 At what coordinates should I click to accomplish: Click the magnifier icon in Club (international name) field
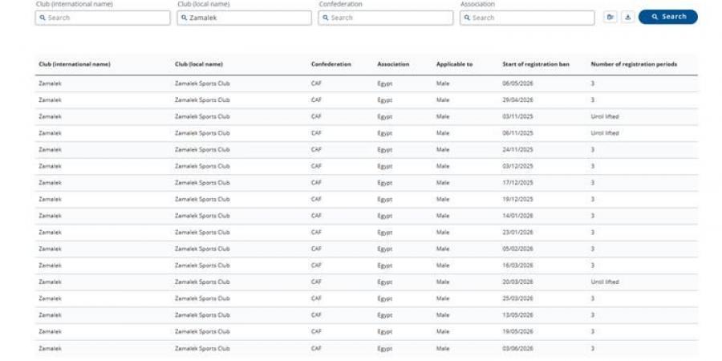(x=43, y=18)
